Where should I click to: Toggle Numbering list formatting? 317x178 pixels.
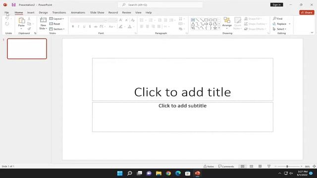coord(151,20)
